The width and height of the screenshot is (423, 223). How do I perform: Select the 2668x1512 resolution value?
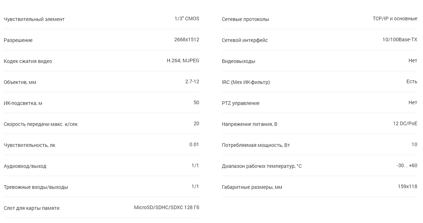(x=187, y=39)
